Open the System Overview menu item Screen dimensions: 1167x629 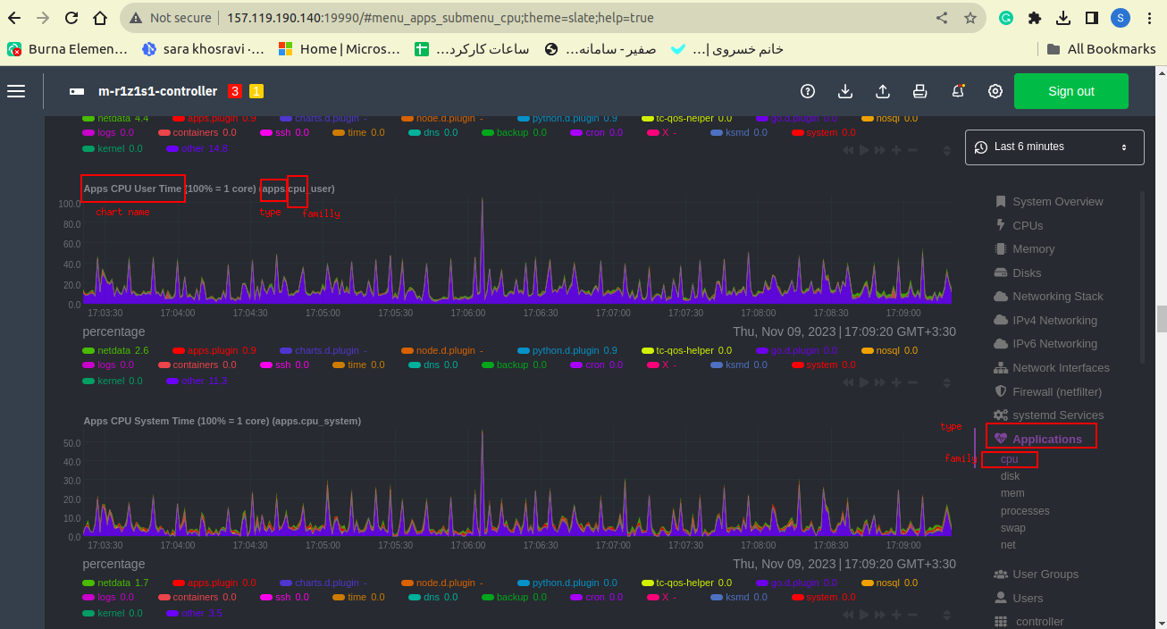click(1057, 201)
